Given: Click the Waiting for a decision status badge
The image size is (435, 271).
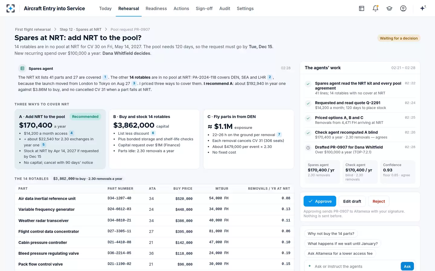Looking at the screenshot, I should point(399,38).
